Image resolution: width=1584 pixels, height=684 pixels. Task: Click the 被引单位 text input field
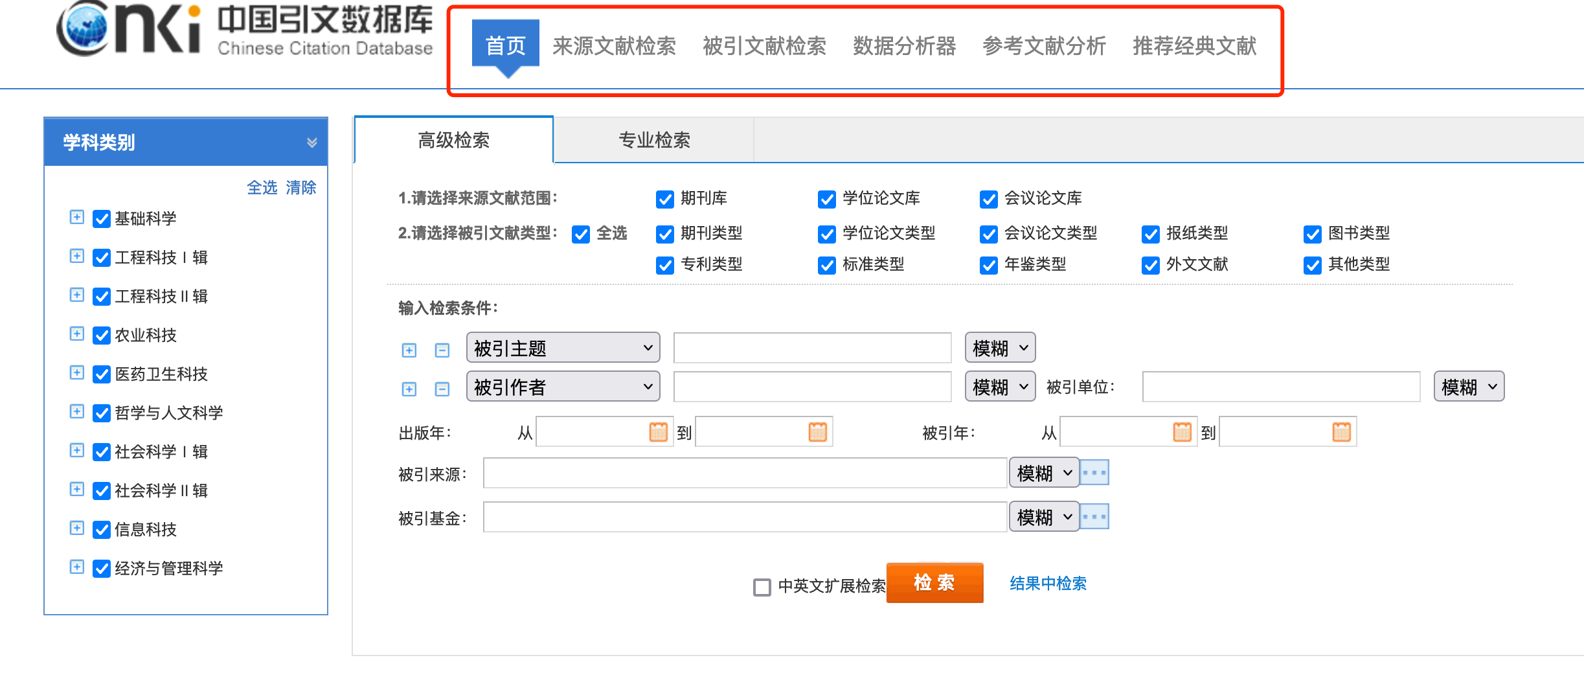coord(1280,387)
